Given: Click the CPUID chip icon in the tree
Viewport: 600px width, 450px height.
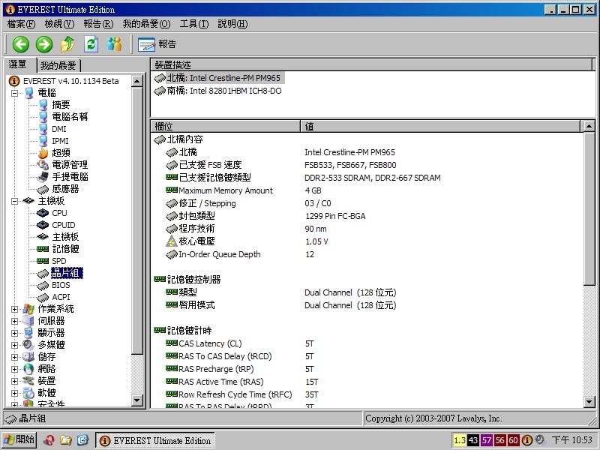Looking at the screenshot, I should (43, 225).
